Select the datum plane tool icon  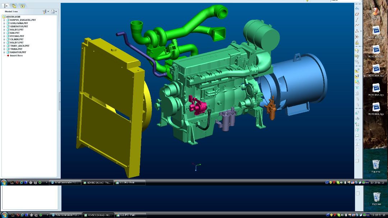coord(357,14)
